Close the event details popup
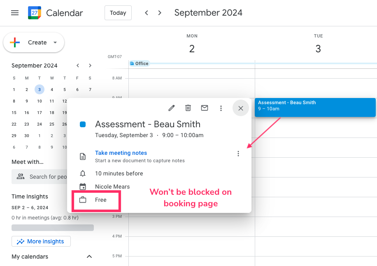This screenshot has width=377, height=266. click(x=241, y=108)
